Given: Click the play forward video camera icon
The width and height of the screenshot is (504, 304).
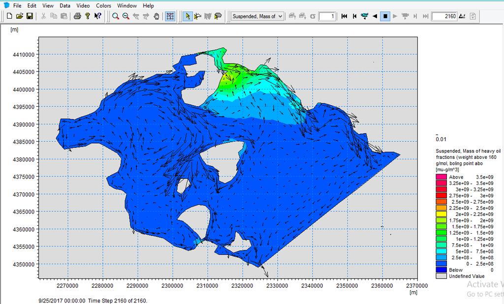Looking at the screenshot, I should 406,16.
